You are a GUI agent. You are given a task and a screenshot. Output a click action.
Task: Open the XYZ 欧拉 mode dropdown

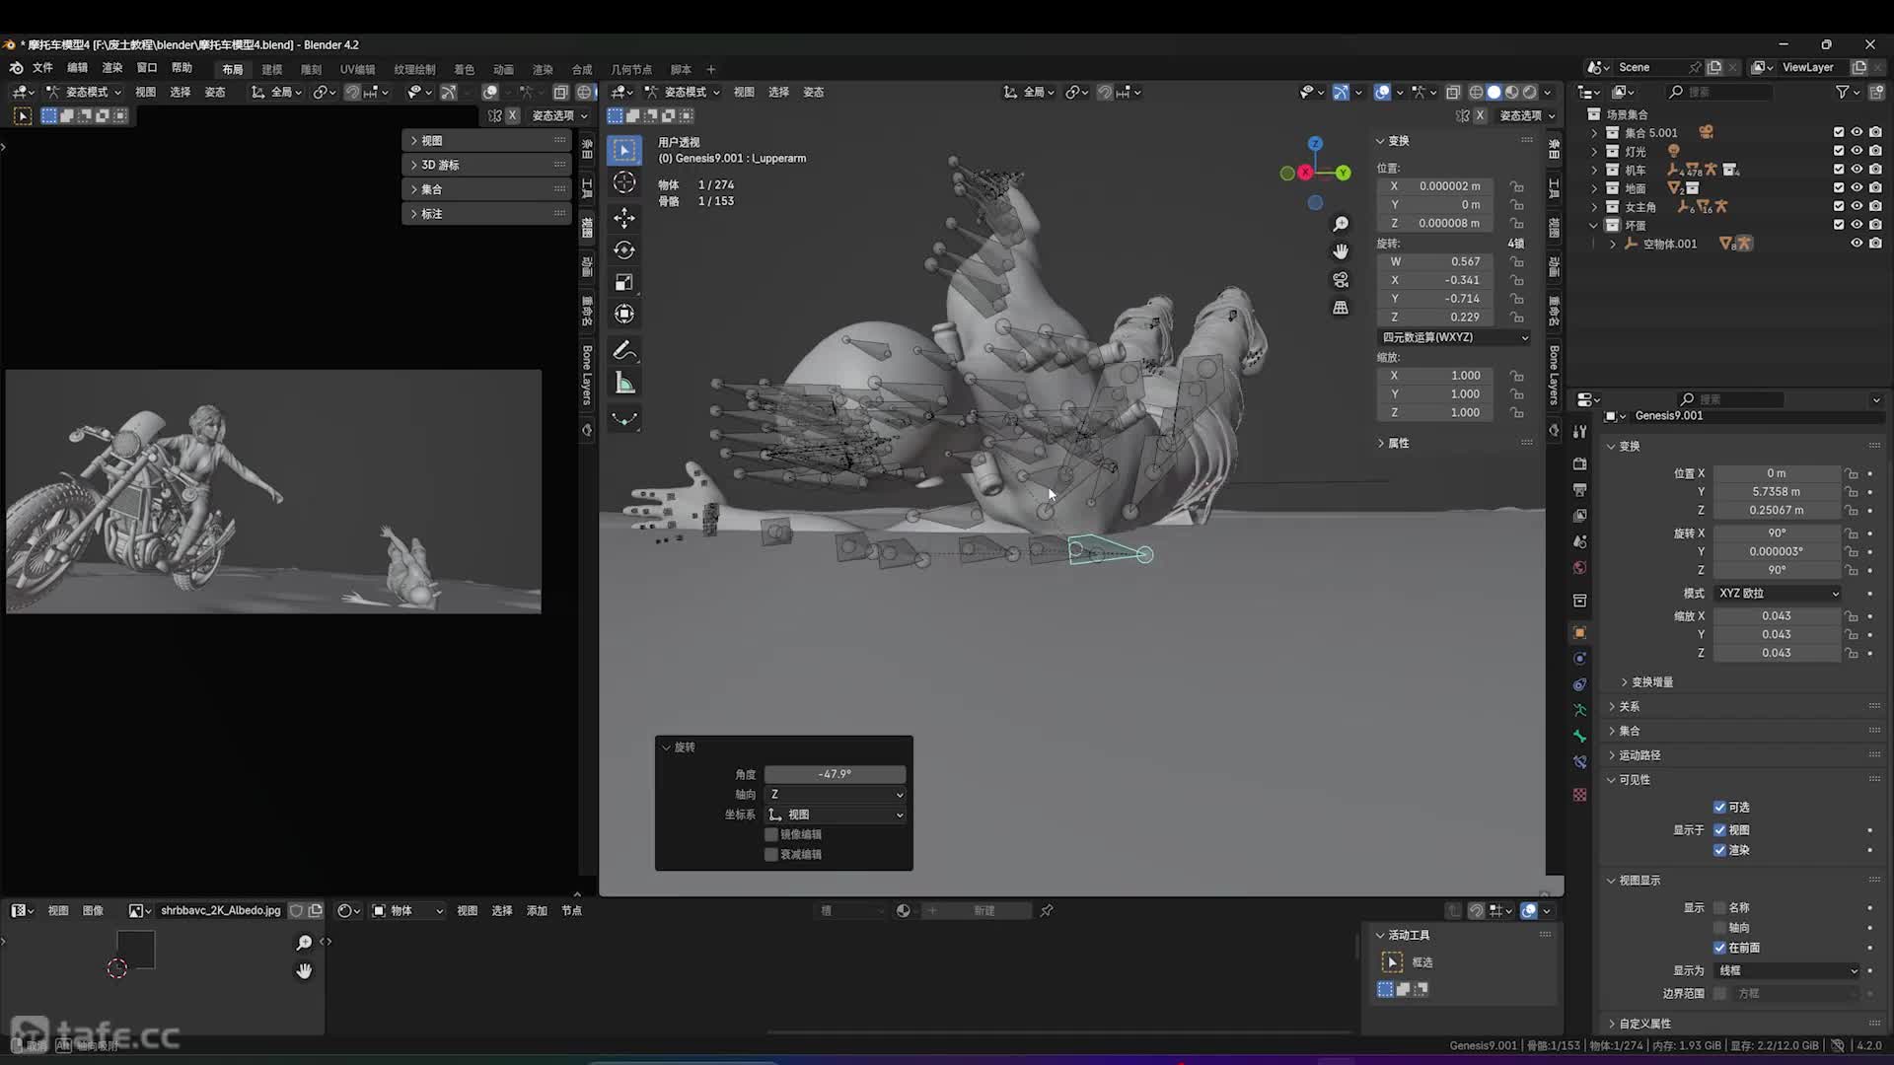tap(1778, 593)
